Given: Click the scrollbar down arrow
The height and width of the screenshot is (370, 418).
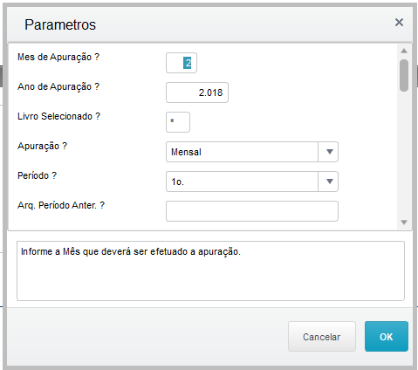Looking at the screenshot, I should (x=404, y=223).
